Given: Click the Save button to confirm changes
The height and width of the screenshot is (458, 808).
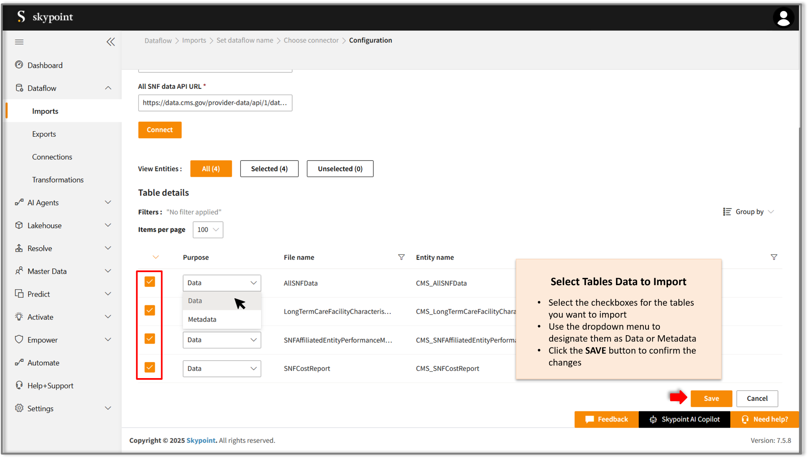Looking at the screenshot, I should [711, 398].
